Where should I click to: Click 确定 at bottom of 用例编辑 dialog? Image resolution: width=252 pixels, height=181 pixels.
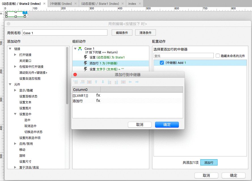pyautogui.click(x=233, y=176)
